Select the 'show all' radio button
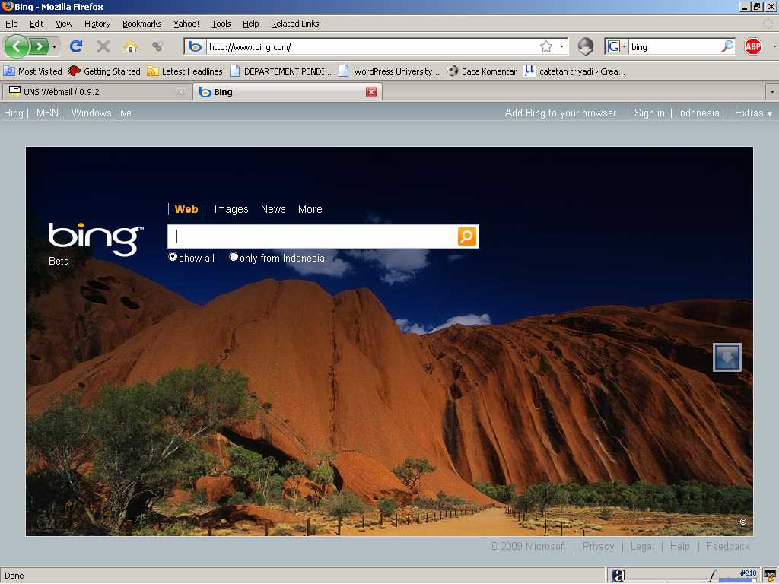779x584 pixels. tap(173, 257)
